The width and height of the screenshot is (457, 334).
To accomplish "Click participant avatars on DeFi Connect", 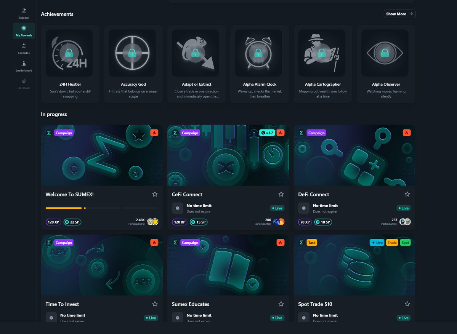I will pos(405,222).
